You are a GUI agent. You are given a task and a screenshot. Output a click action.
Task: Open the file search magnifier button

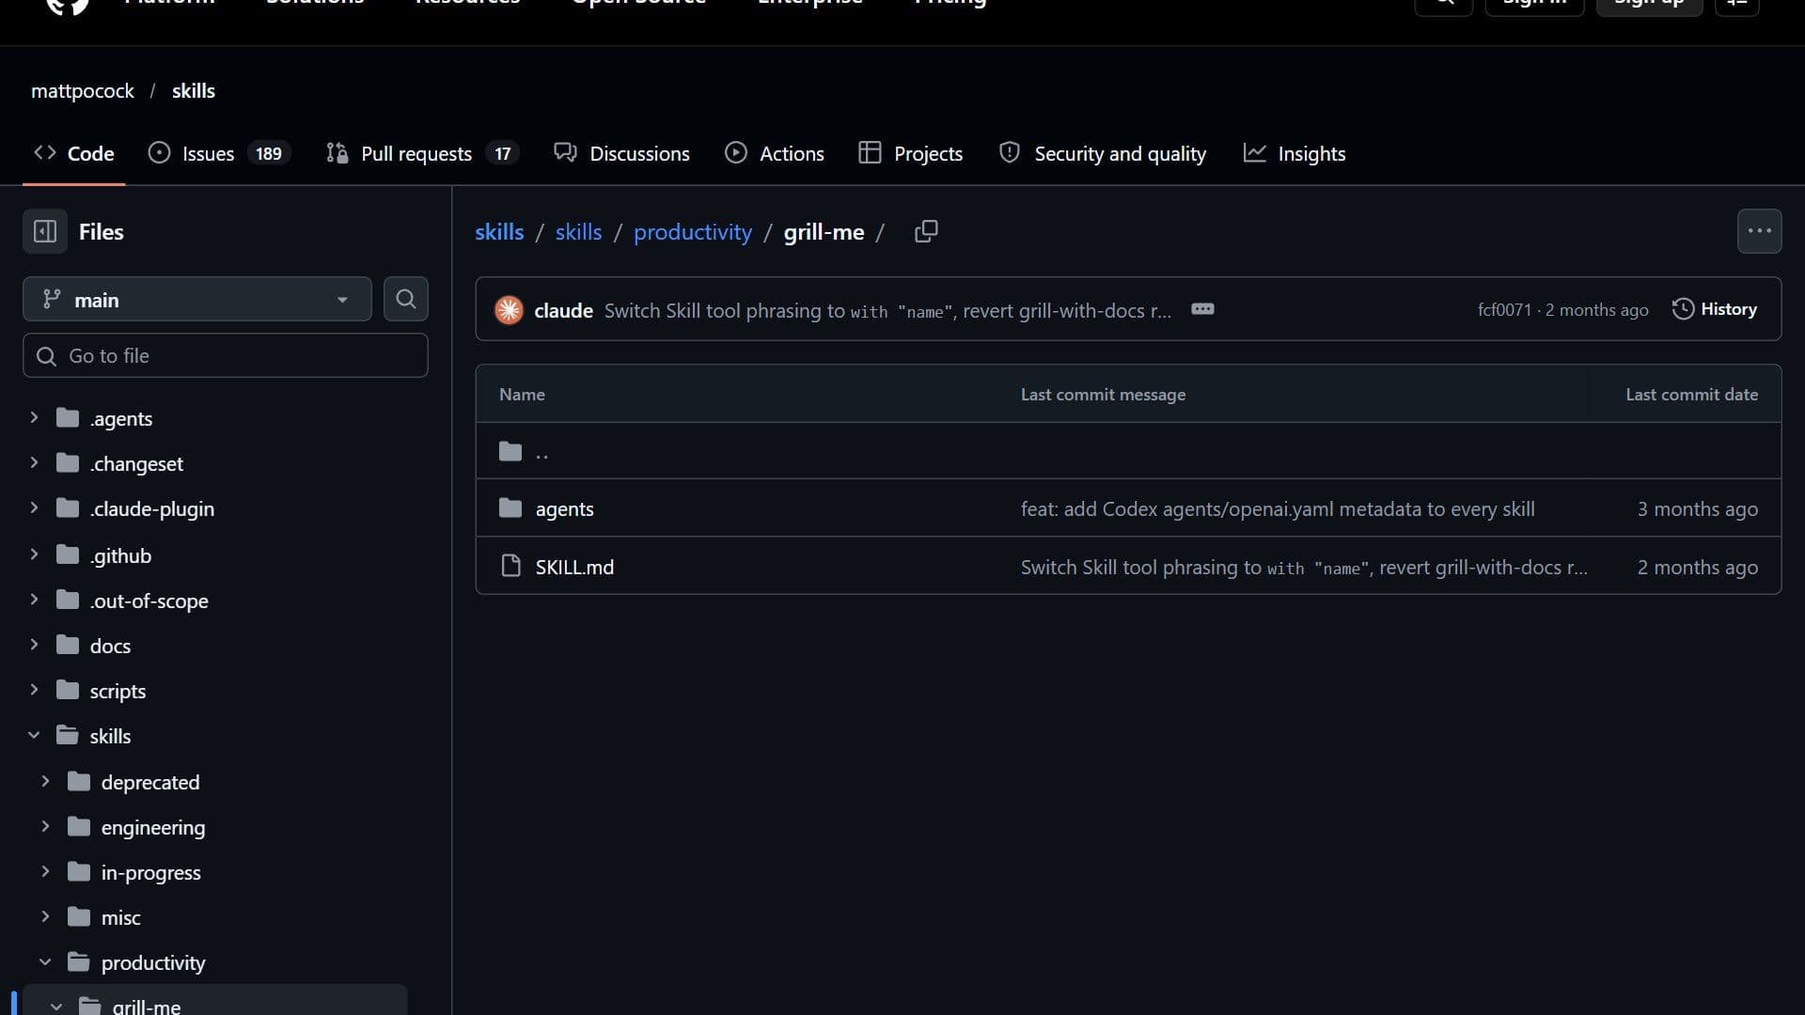pos(405,299)
